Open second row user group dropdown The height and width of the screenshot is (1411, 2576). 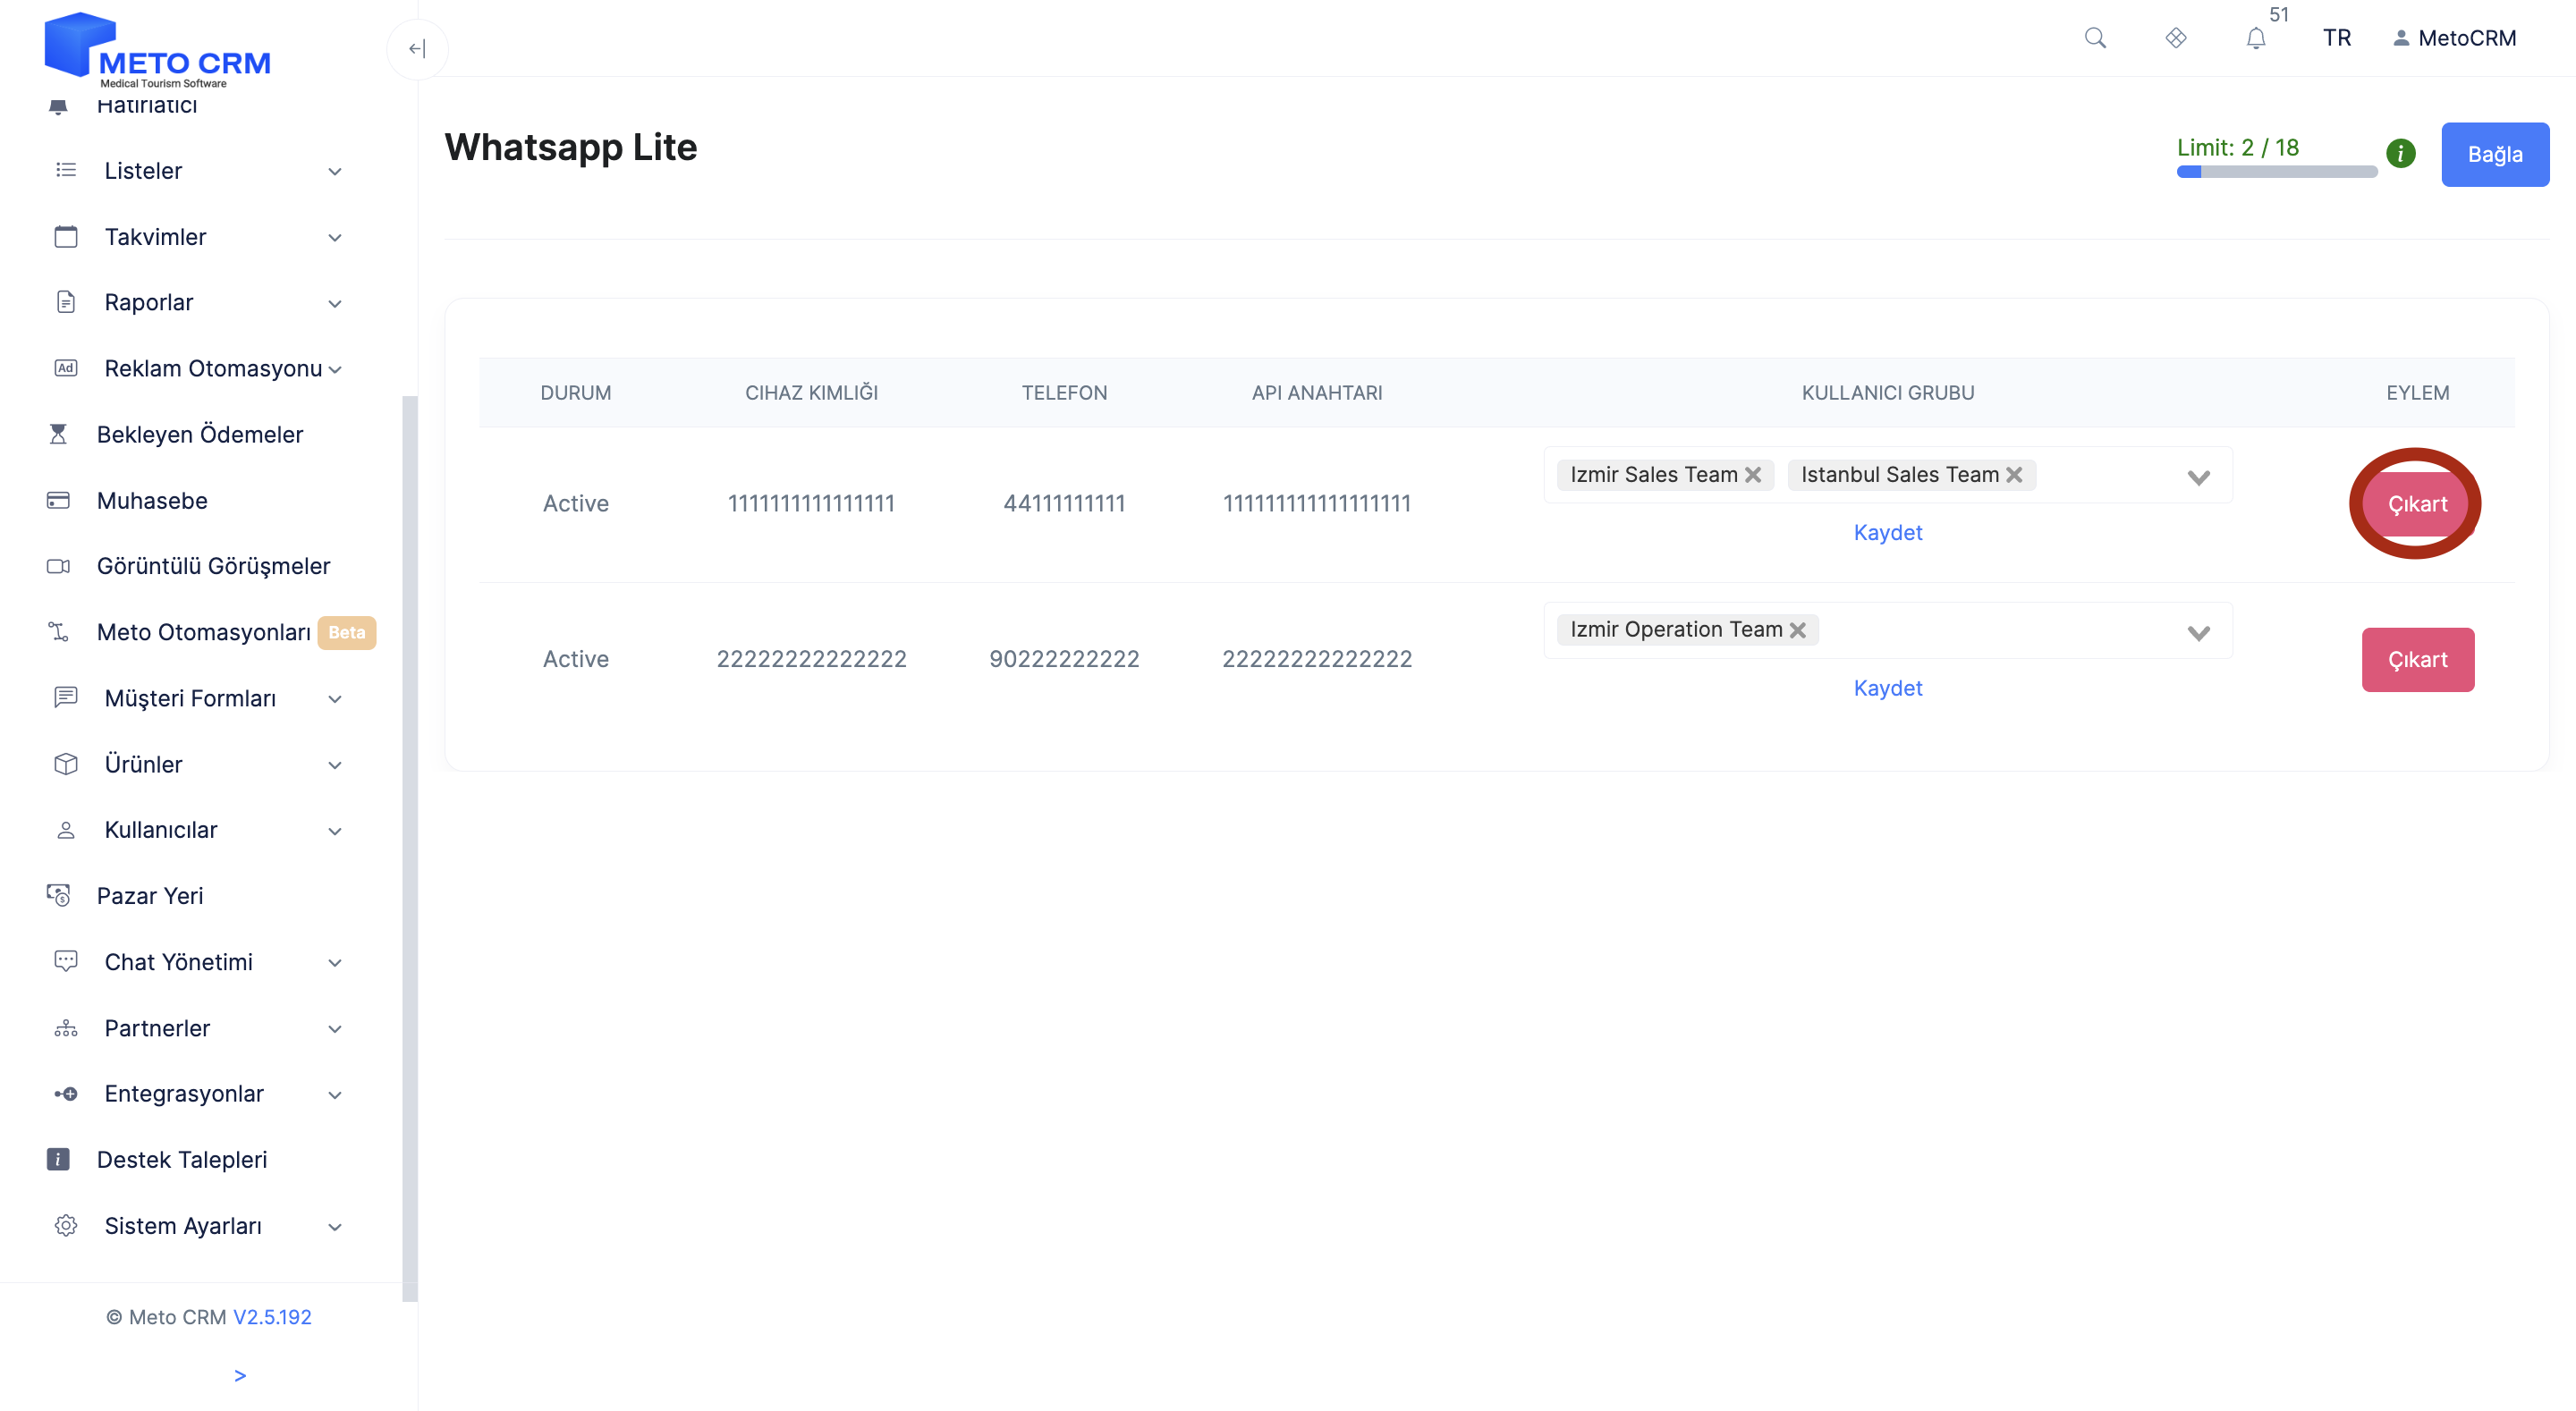pyautogui.click(x=2198, y=632)
